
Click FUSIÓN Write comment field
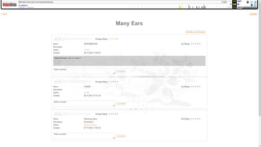[84, 103]
